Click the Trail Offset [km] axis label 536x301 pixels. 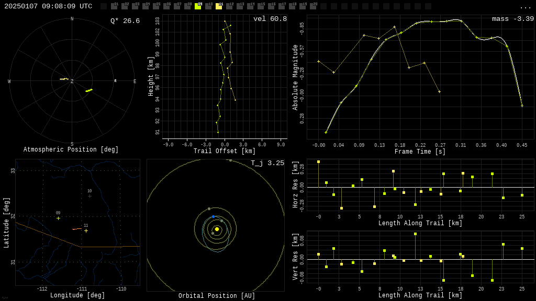point(225,151)
